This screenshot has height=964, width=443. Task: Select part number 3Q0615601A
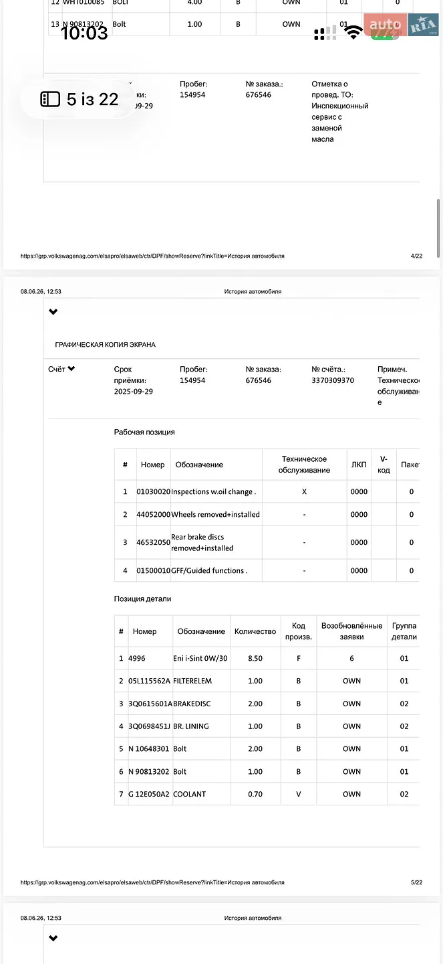coord(150,704)
